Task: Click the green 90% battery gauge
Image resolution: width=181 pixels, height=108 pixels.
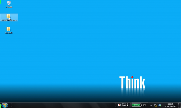Action: click(x=137, y=105)
